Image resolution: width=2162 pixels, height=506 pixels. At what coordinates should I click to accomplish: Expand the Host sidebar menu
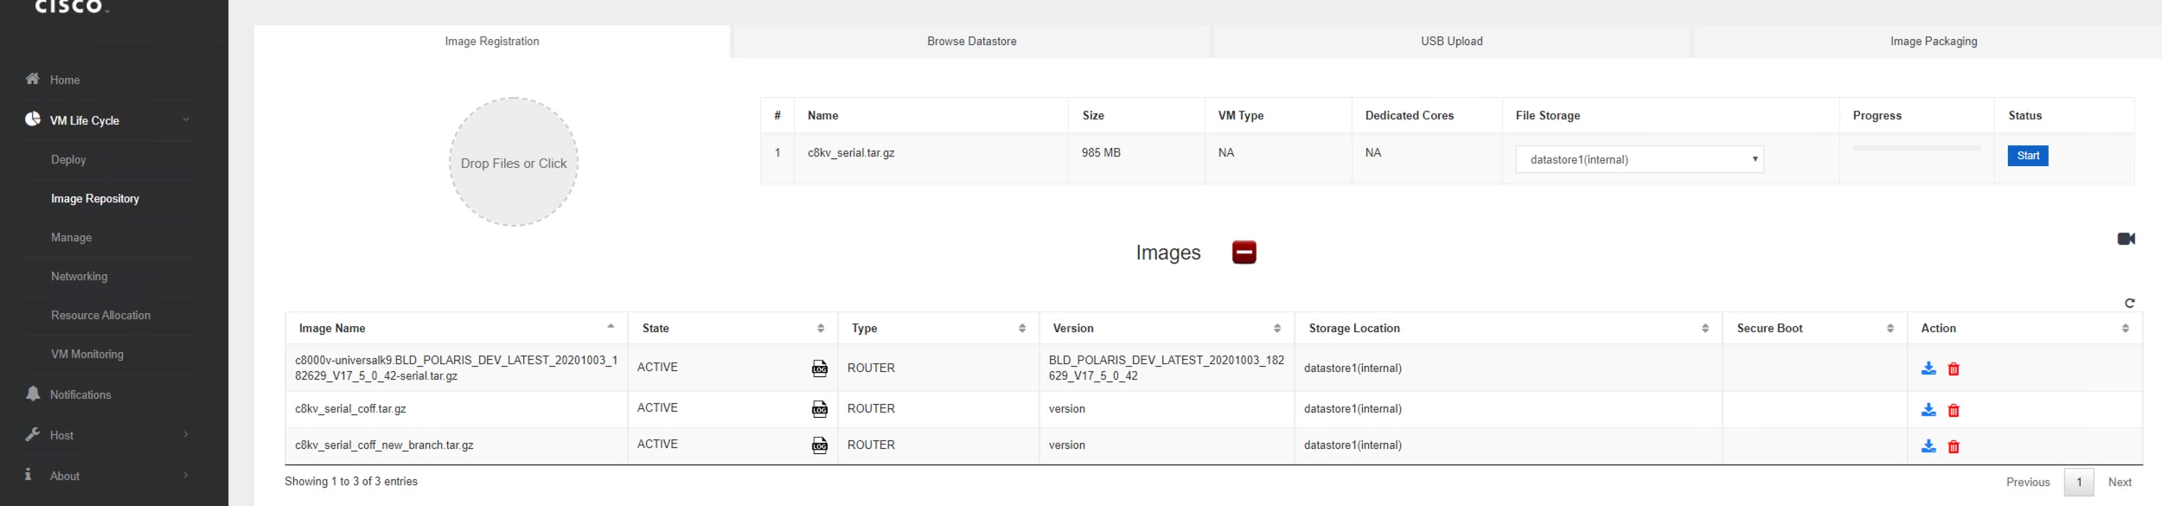[x=106, y=435]
